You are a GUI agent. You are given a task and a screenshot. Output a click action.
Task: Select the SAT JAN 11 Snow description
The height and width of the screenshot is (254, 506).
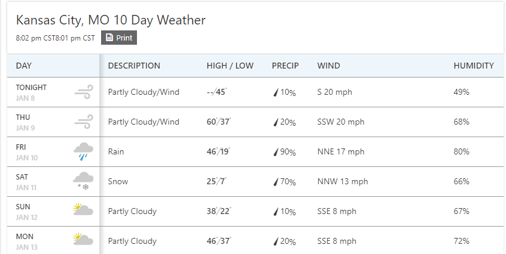(118, 181)
